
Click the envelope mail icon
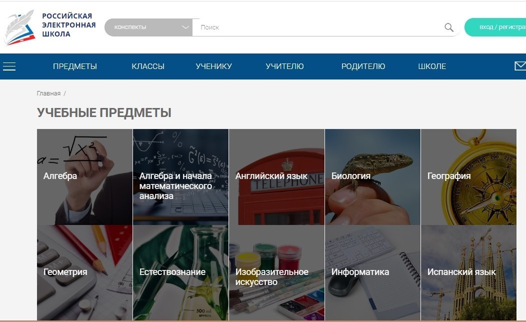pyautogui.click(x=520, y=66)
